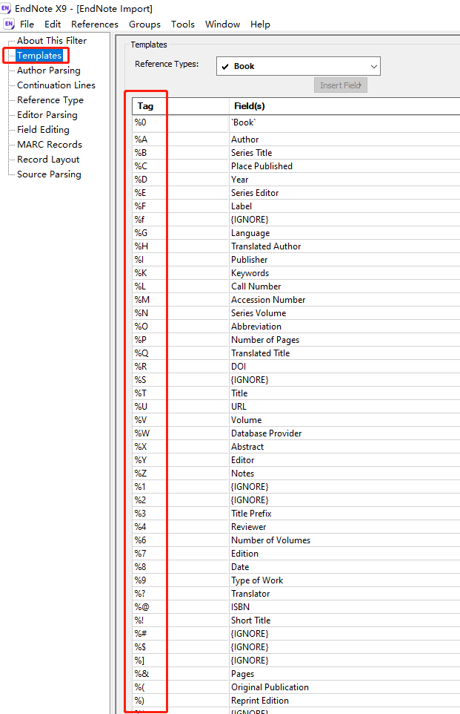Image resolution: width=460 pixels, height=714 pixels.
Task: Open the Edit menu
Action: point(53,24)
